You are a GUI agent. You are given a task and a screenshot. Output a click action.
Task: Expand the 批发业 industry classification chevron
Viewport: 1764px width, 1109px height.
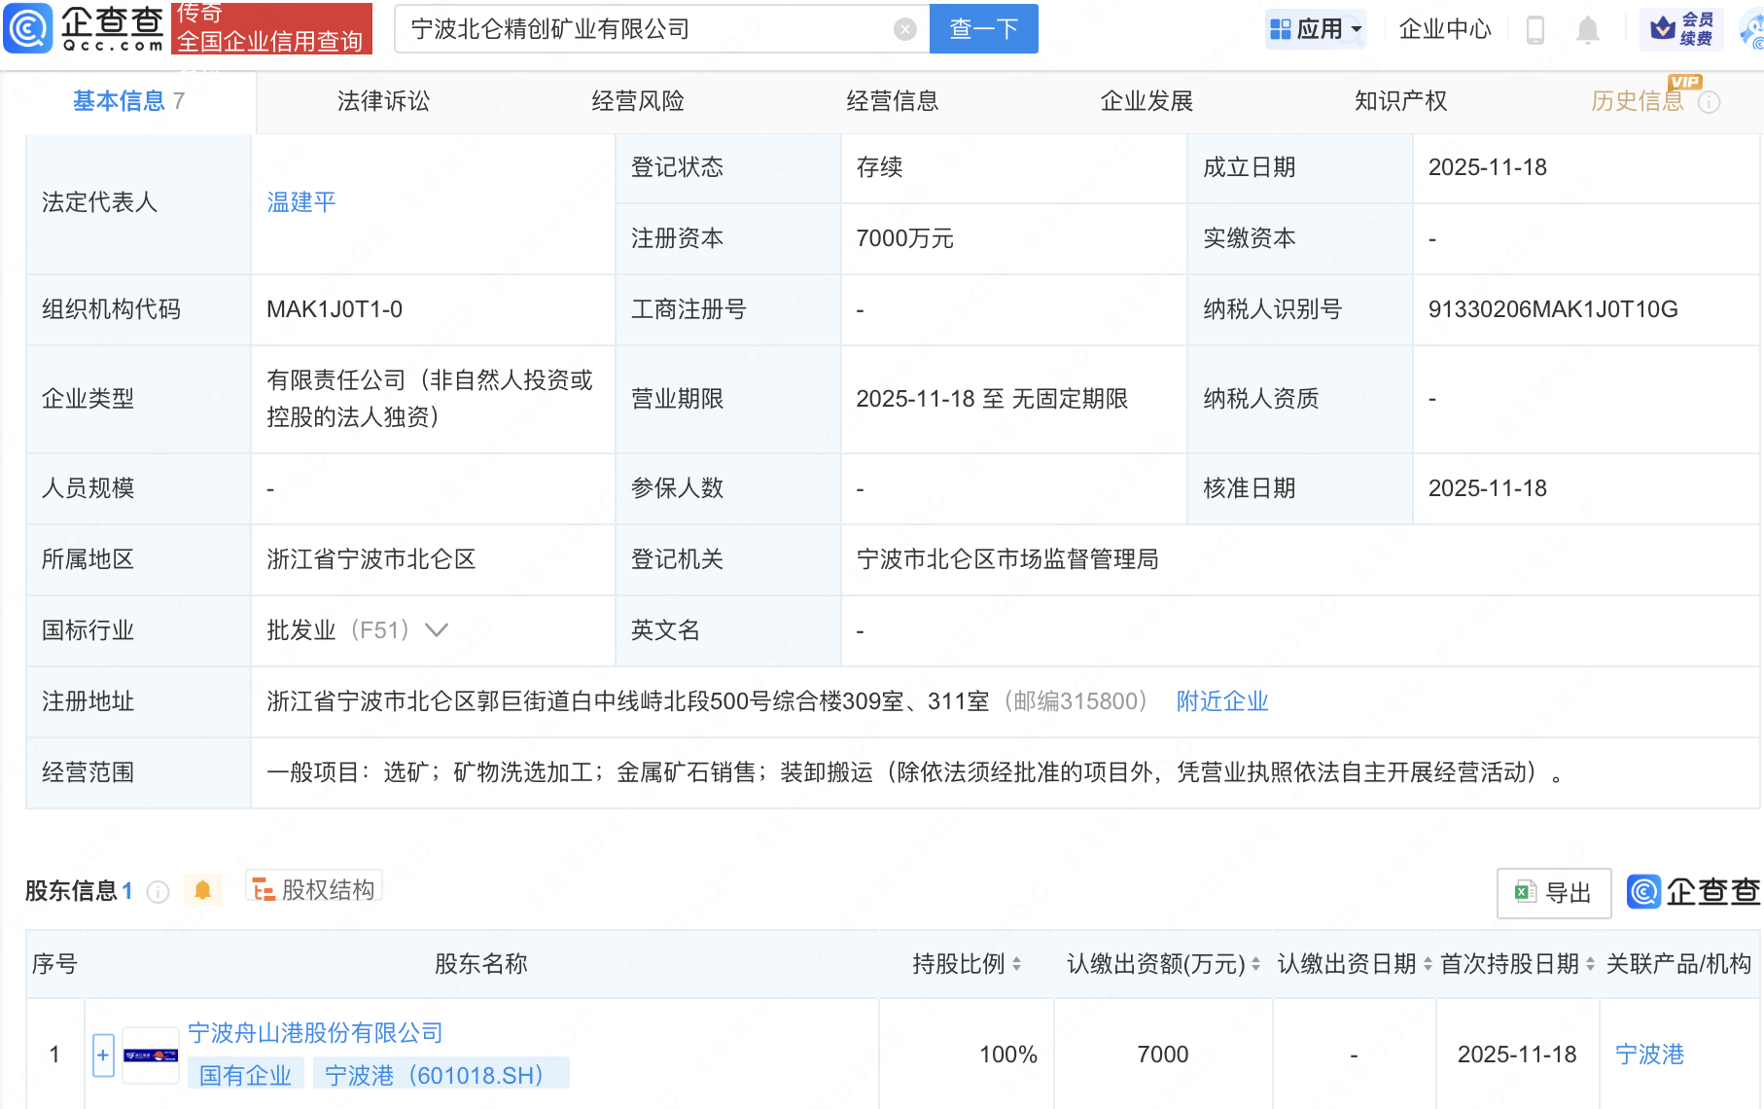pos(437,630)
